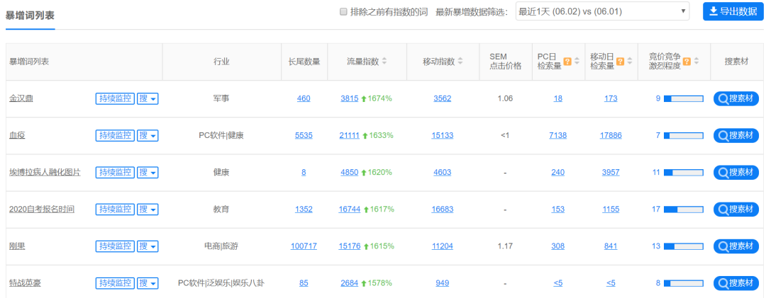Click traffic index 21111
Image resolution: width=766 pixels, height=298 pixels.
tap(349, 136)
